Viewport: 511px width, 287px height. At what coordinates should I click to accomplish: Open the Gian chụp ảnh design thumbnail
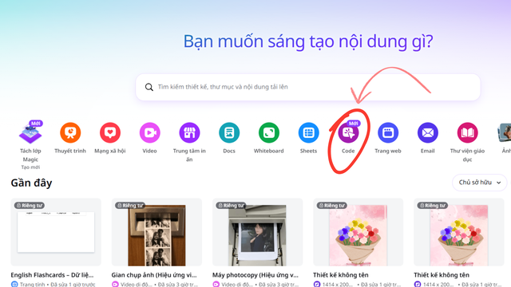[156, 232]
